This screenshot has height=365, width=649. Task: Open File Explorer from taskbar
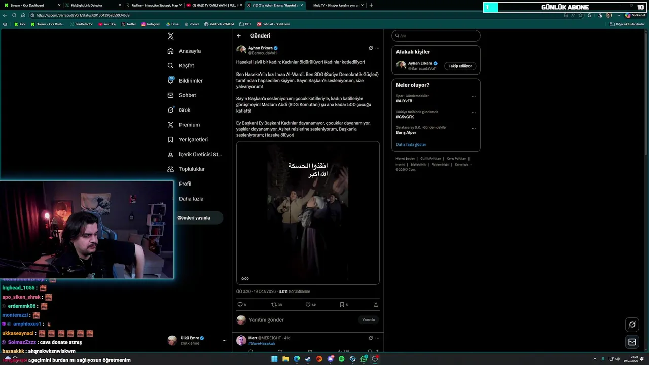pos(285,359)
